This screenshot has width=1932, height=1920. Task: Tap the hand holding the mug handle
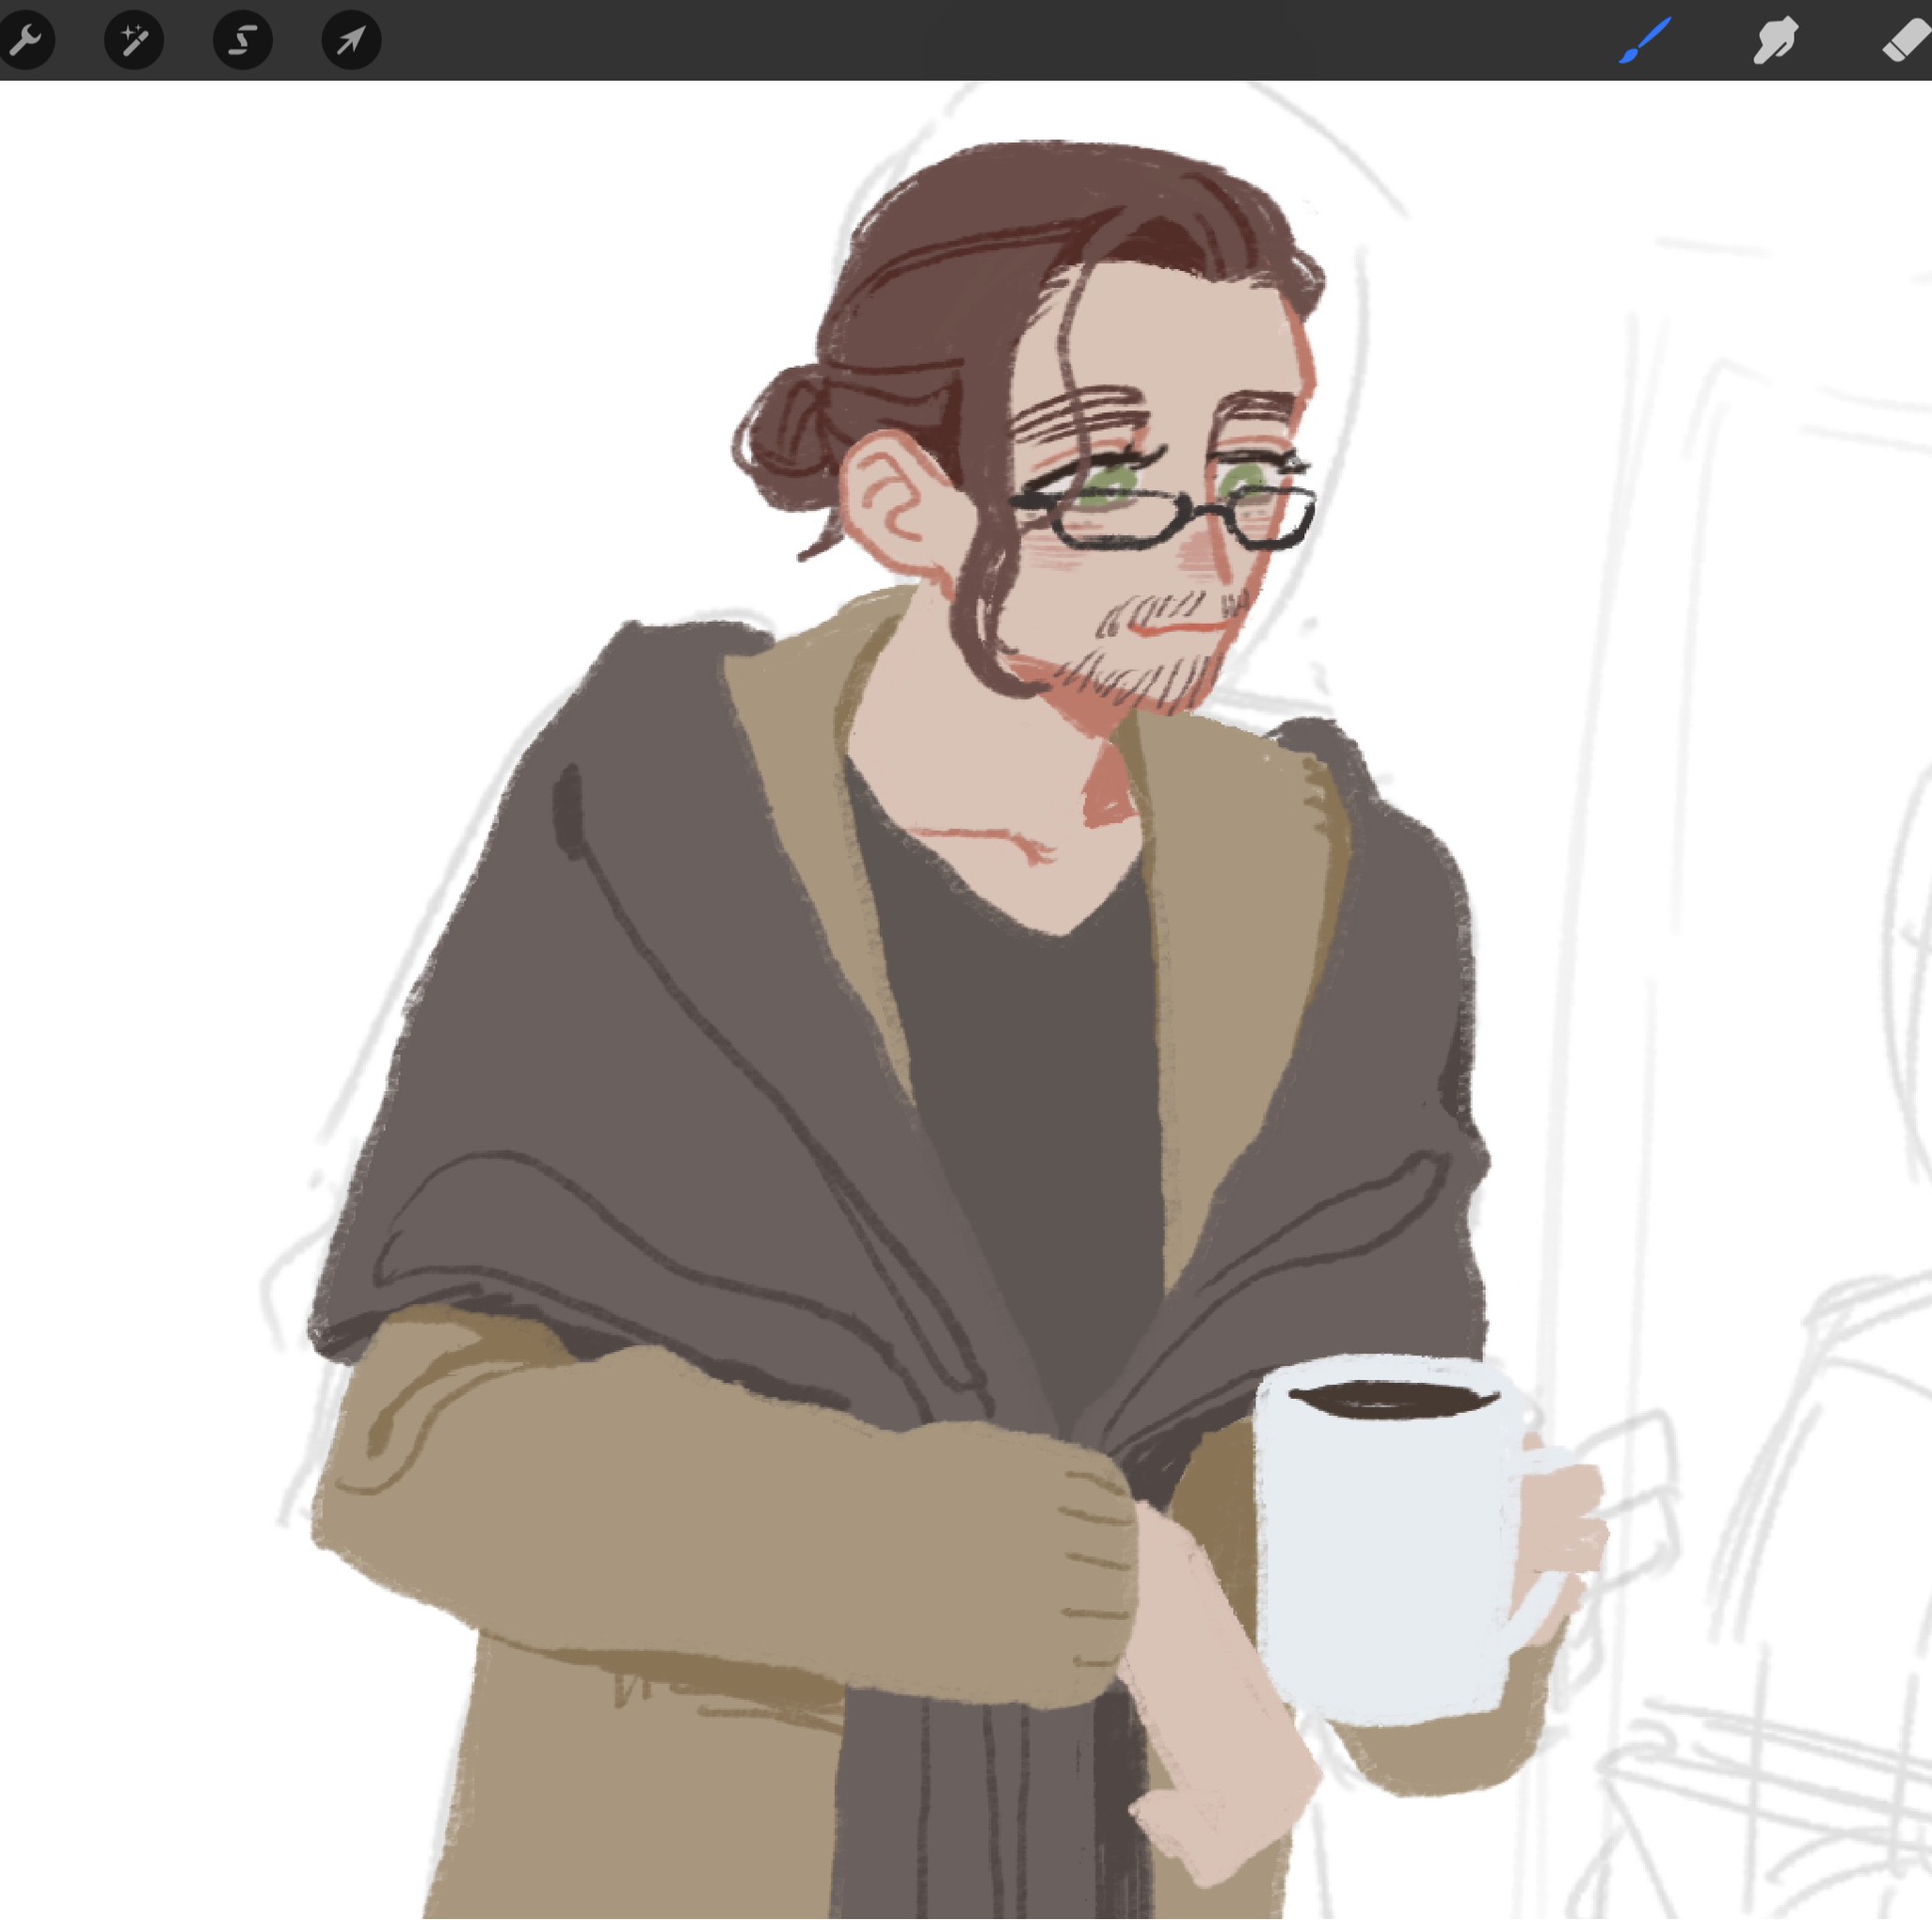(x=1560, y=1519)
